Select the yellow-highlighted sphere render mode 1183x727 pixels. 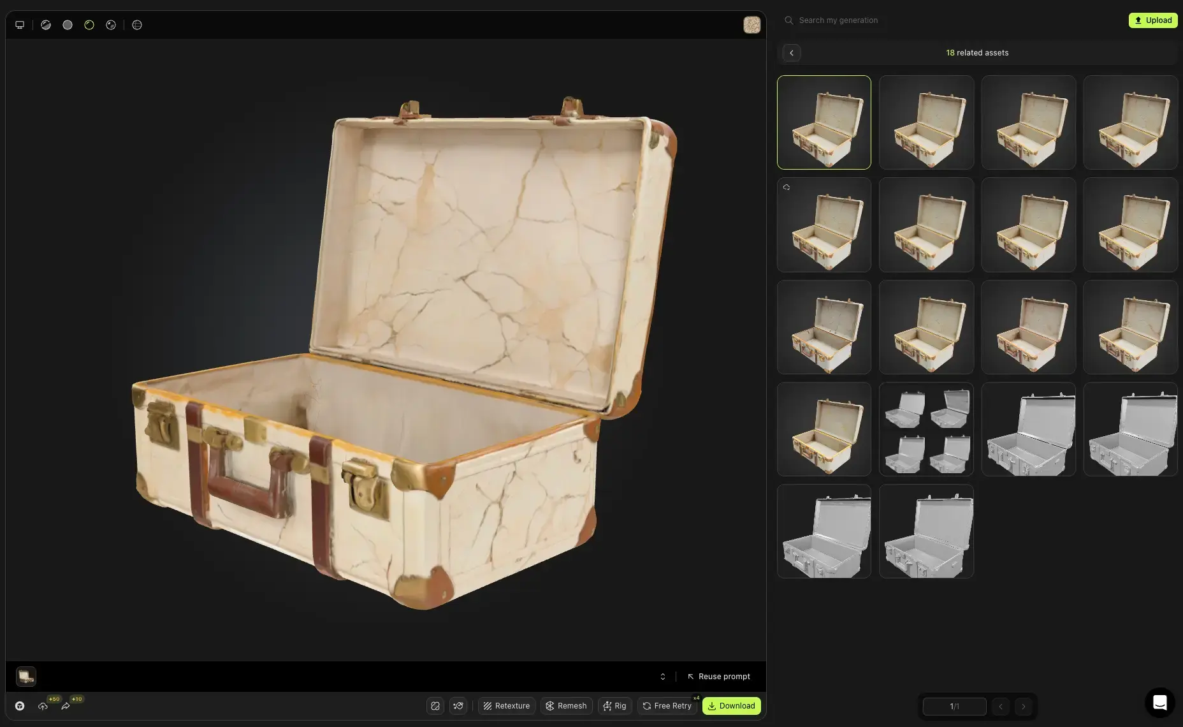pos(89,25)
